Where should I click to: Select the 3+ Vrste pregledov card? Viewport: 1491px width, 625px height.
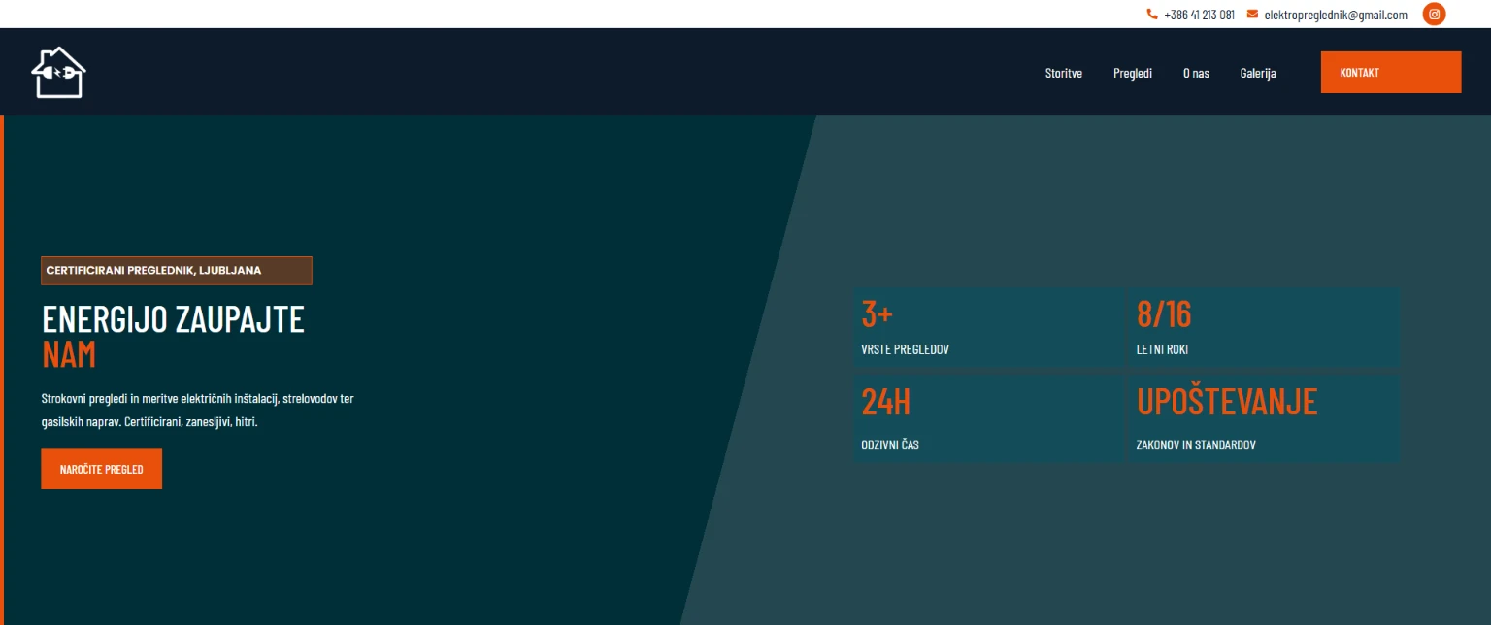[x=987, y=327]
